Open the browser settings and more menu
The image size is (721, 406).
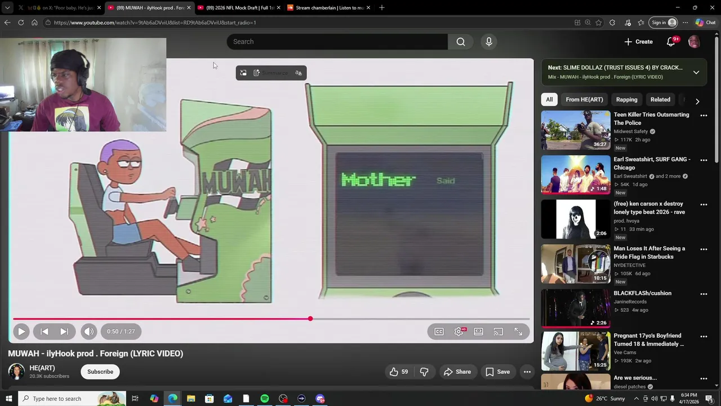click(x=685, y=23)
